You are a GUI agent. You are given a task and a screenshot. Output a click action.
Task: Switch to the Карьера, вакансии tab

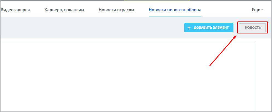click(x=64, y=10)
